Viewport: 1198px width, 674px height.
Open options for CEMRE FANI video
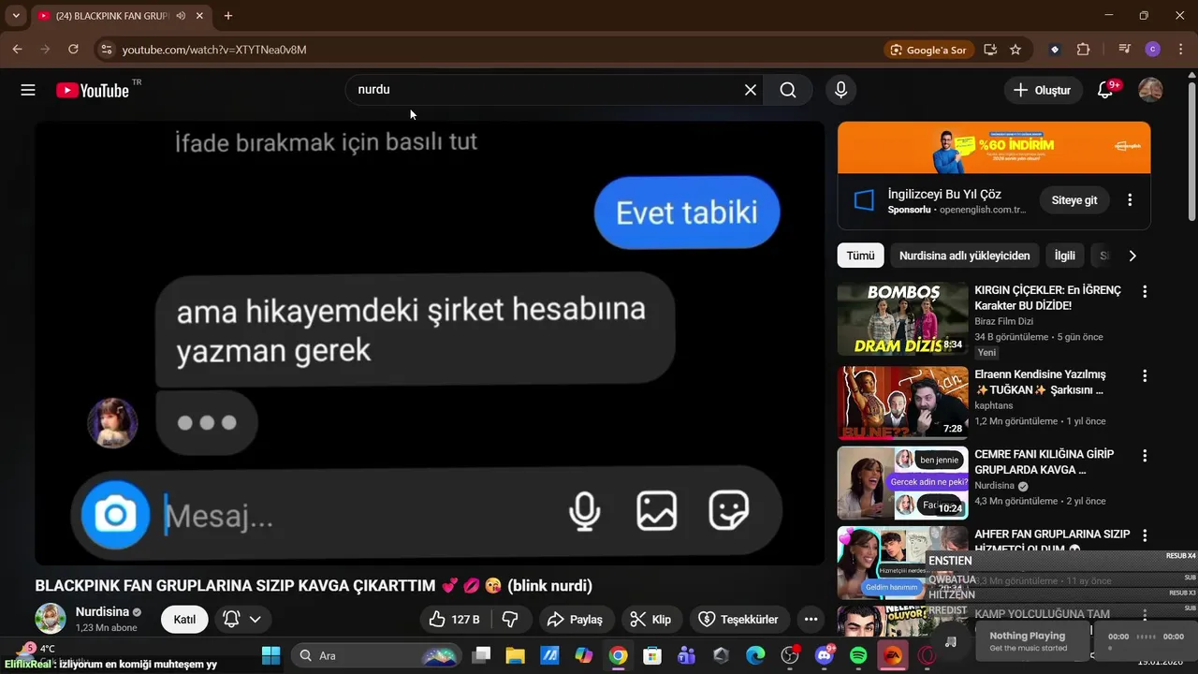(x=1144, y=456)
